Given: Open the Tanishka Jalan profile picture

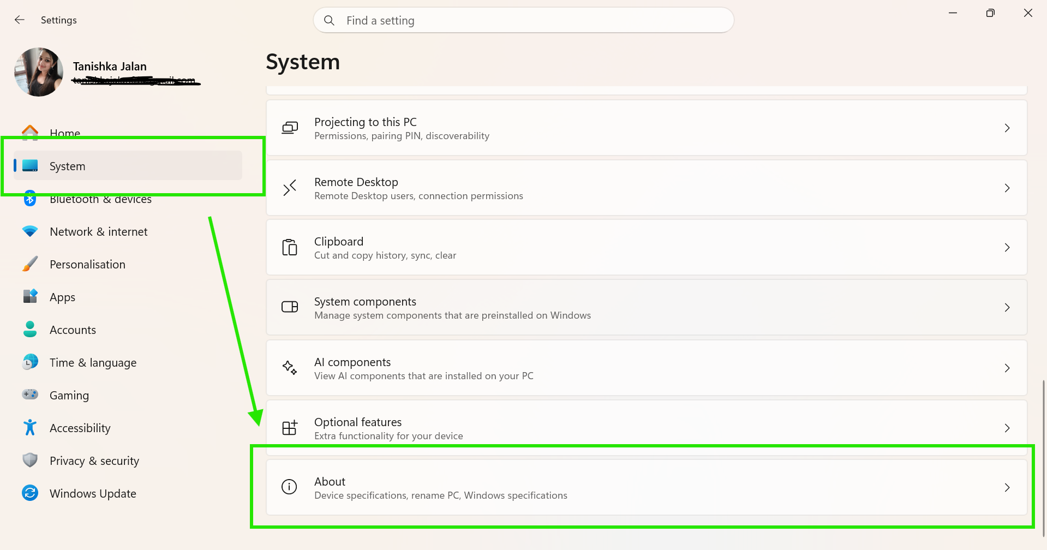Looking at the screenshot, I should [39, 72].
